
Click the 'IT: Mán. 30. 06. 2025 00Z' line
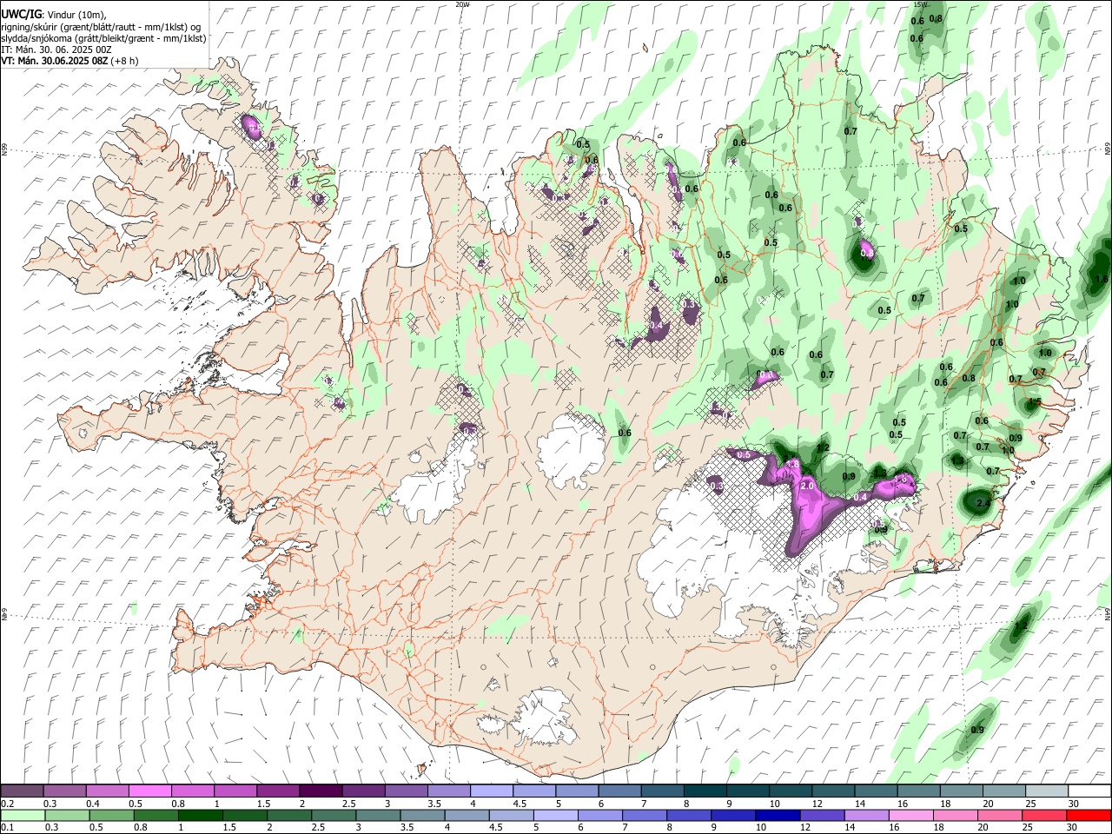[56, 50]
